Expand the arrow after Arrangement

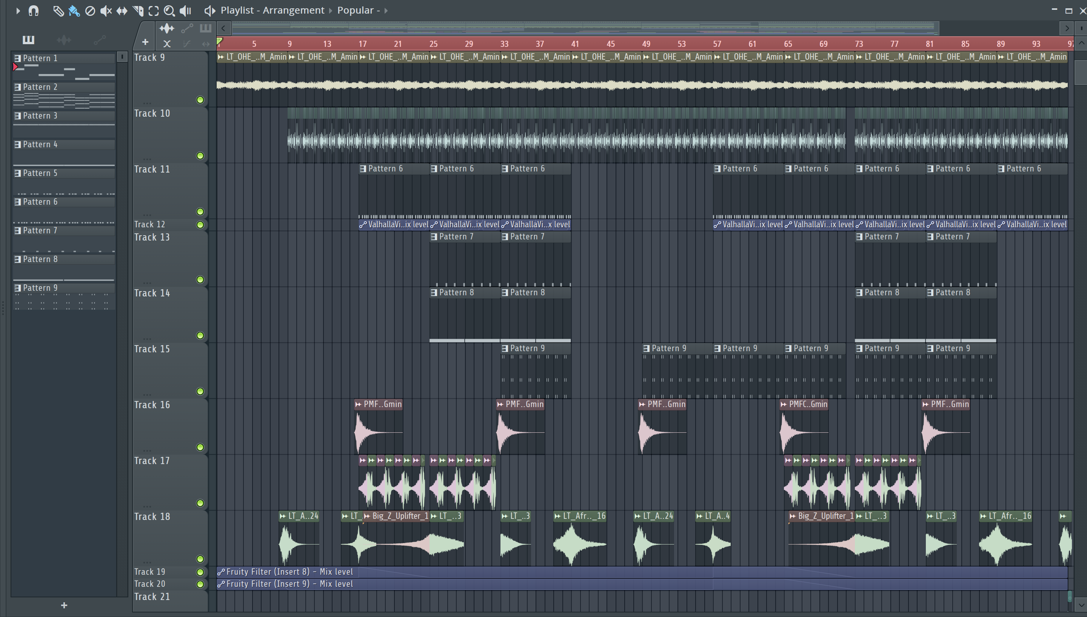331,11
